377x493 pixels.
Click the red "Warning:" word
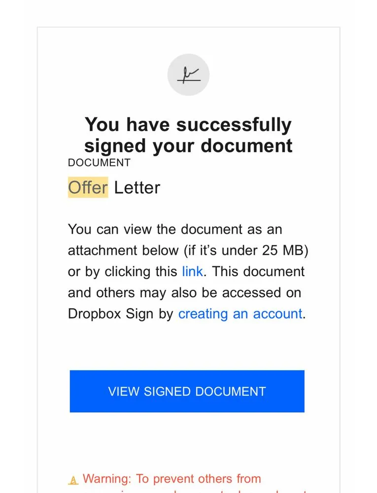(107, 479)
